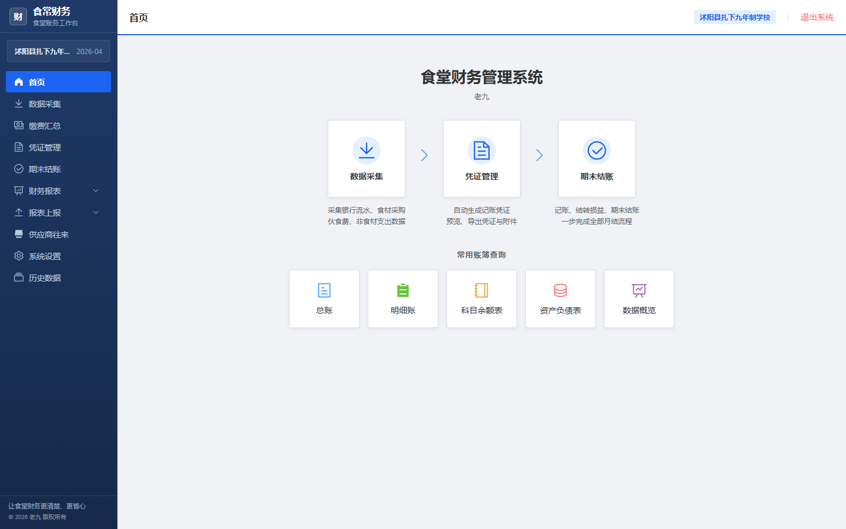Open the 明细账 card label

tap(403, 310)
